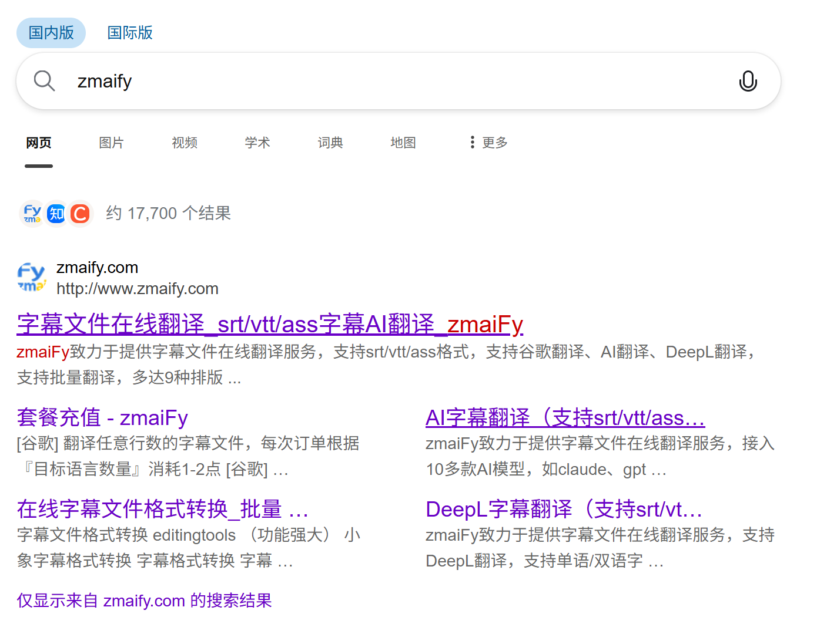Click snippet mentioning 10多款AI模型
Screen dimensions: 837x634
[x=600, y=456]
